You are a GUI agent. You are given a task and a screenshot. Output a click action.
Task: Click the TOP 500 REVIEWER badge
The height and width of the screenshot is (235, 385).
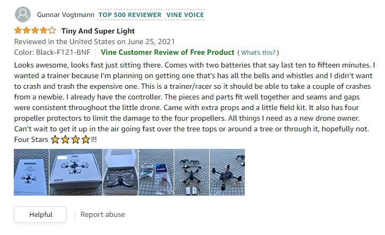click(x=130, y=15)
